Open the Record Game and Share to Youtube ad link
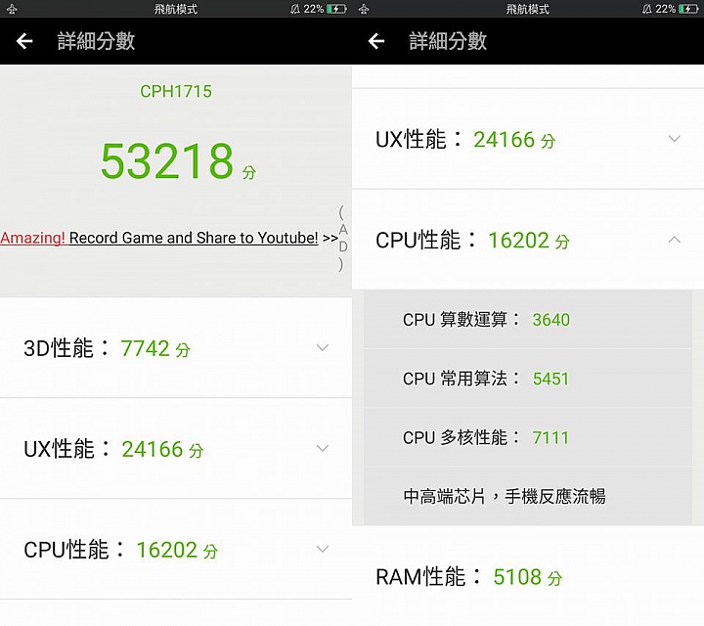The width and height of the screenshot is (704, 626). (169, 238)
